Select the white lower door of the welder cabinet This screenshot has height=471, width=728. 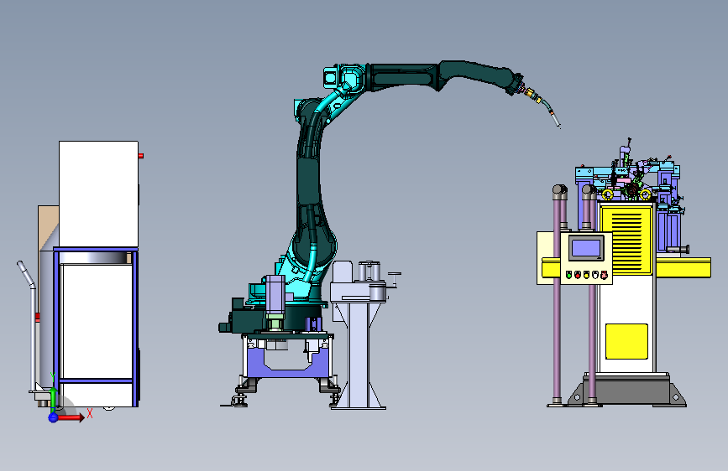point(97,321)
